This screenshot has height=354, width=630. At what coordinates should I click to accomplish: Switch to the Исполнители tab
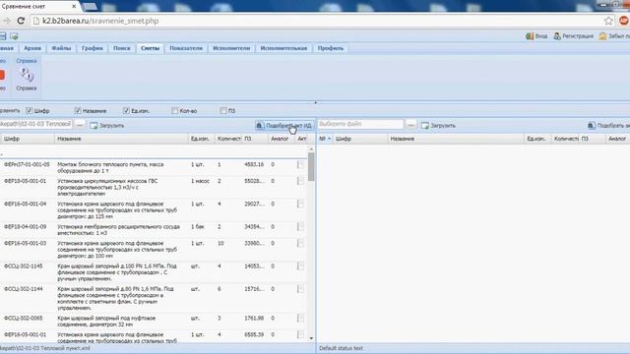231,48
